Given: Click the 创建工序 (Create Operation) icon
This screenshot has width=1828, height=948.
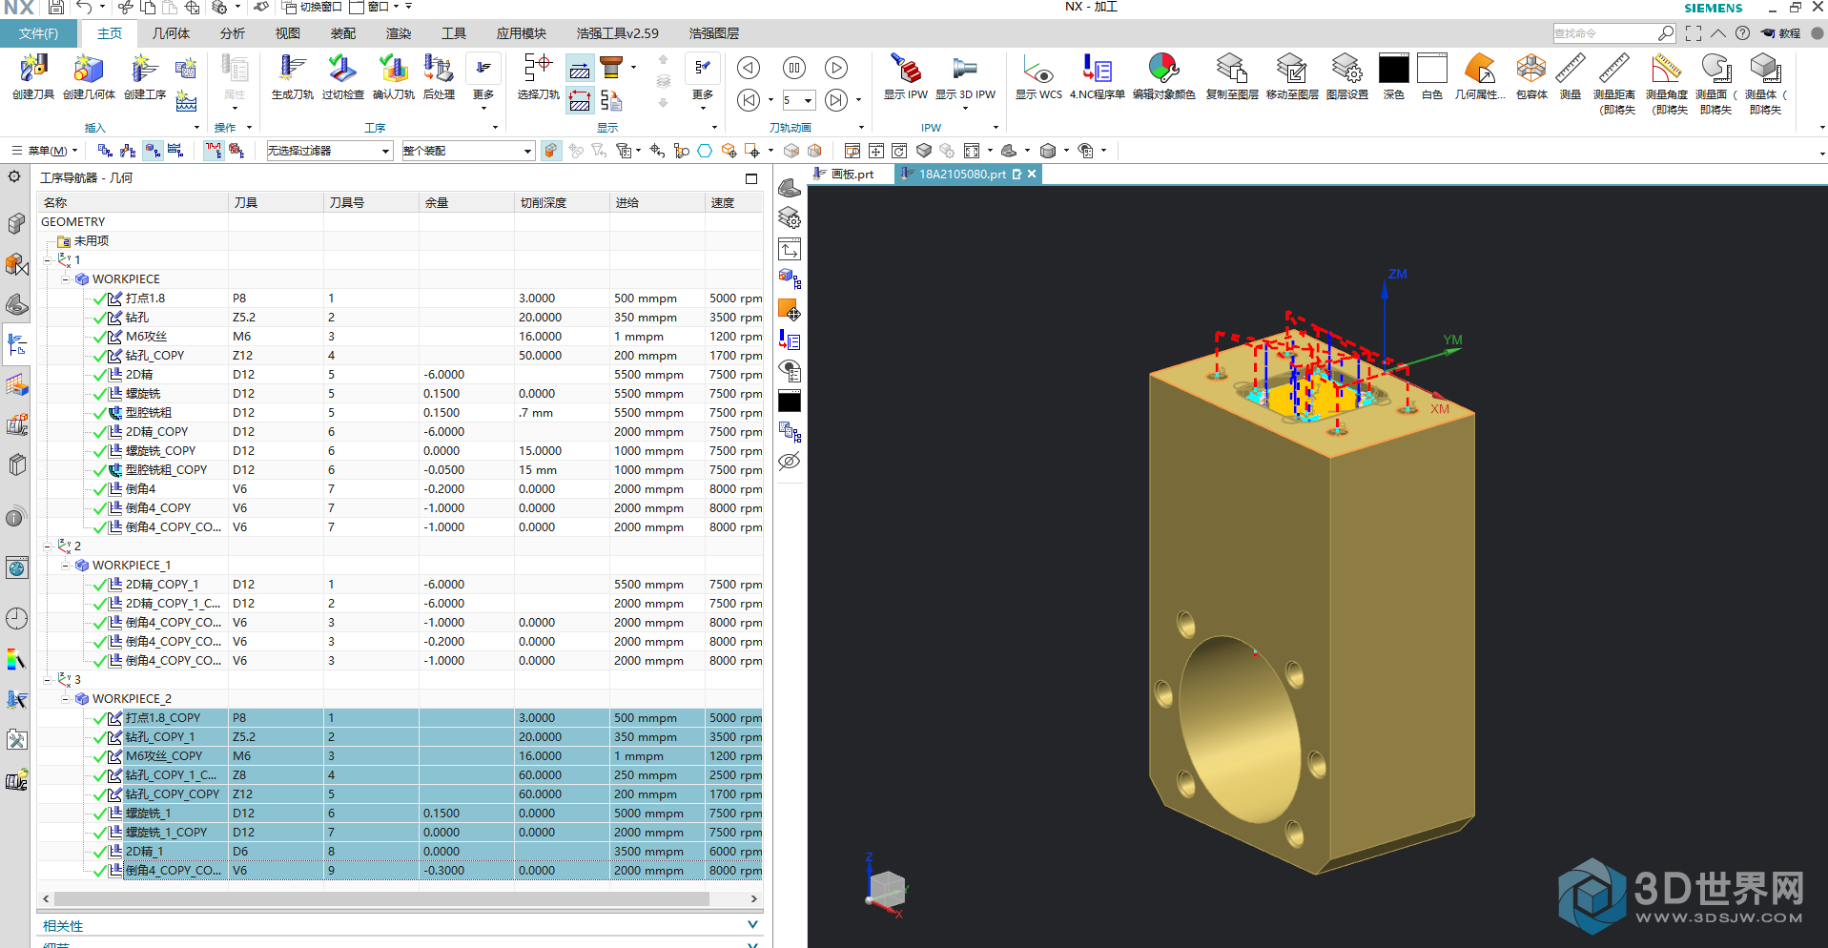Looking at the screenshot, I should click(x=144, y=71).
